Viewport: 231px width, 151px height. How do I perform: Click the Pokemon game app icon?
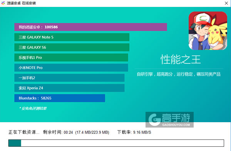coord(208,31)
